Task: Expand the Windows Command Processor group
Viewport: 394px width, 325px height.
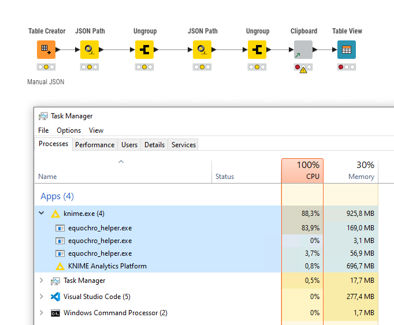Action: pos(41,313)
